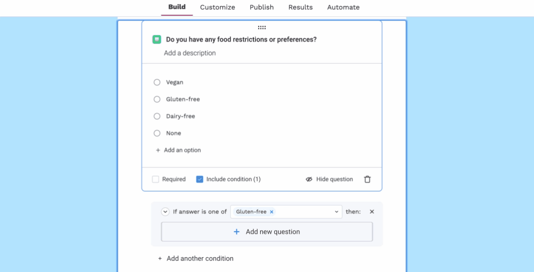Viewport: 534px width, 272px height.
Task: Click the drag handle above the question
Action: [x=262, y=28]
